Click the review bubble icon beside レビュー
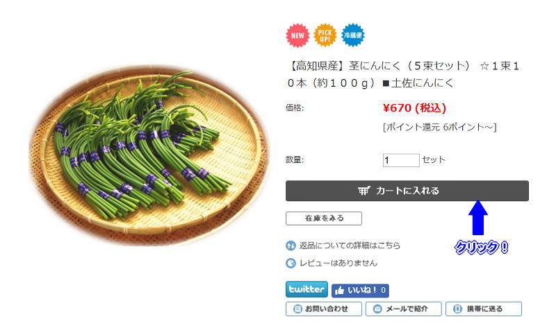Screen dimensions: 556x326 [x=291, y=264]
